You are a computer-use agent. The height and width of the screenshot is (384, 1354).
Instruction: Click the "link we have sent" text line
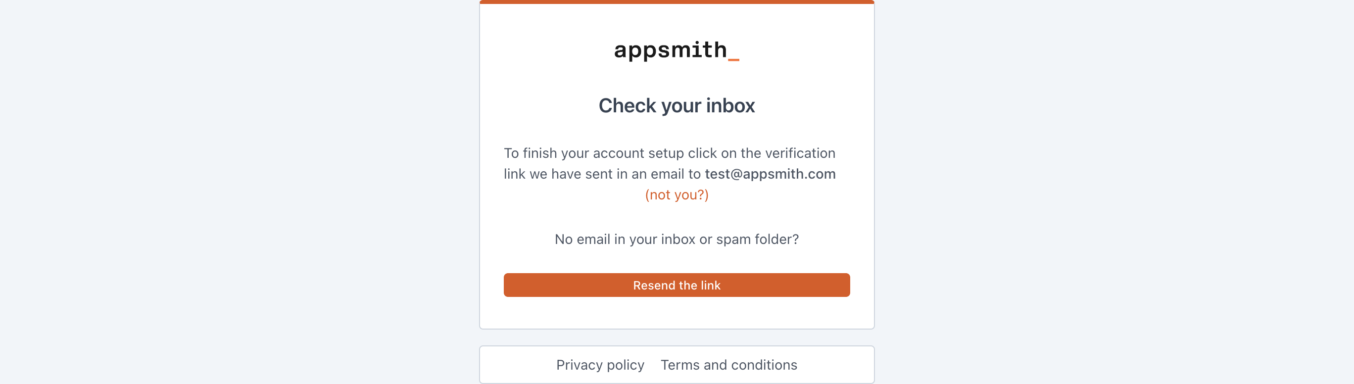click(x=602, y=174)
